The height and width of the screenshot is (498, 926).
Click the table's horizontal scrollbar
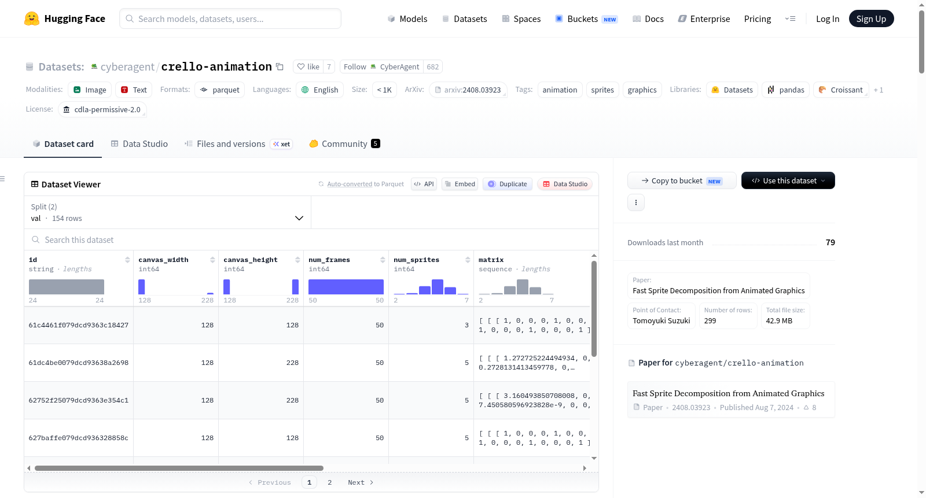tap(179, 468)
